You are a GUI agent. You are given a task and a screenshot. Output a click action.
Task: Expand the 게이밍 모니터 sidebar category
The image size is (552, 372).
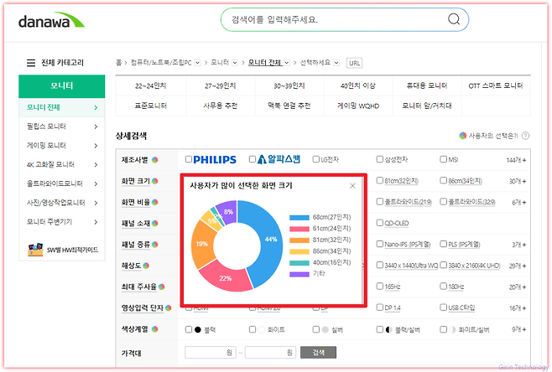pos(95,146)
